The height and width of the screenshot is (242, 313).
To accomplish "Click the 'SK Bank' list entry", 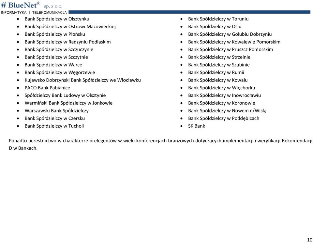I will point(196,126).
